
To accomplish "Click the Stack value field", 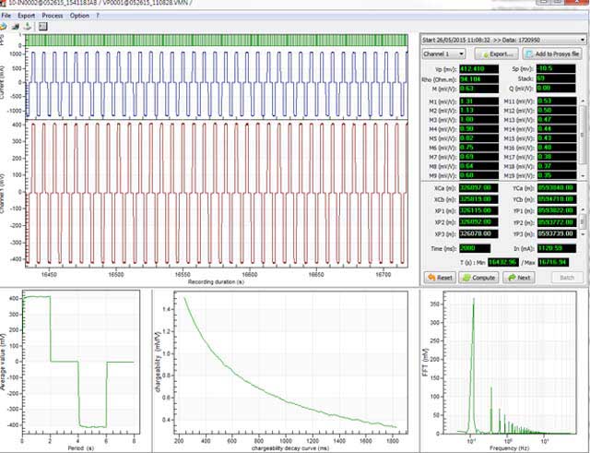I will [556, 78].
